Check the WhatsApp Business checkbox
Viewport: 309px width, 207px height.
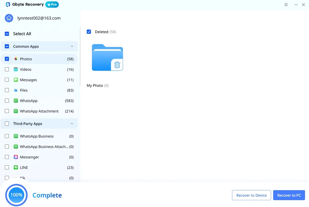pos(7,136)
